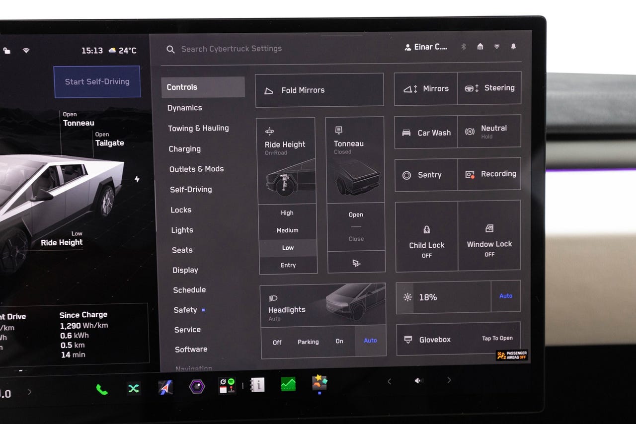636x424 pixels.
Task: Set headlights to Parking
Action: tap(308, 342)
